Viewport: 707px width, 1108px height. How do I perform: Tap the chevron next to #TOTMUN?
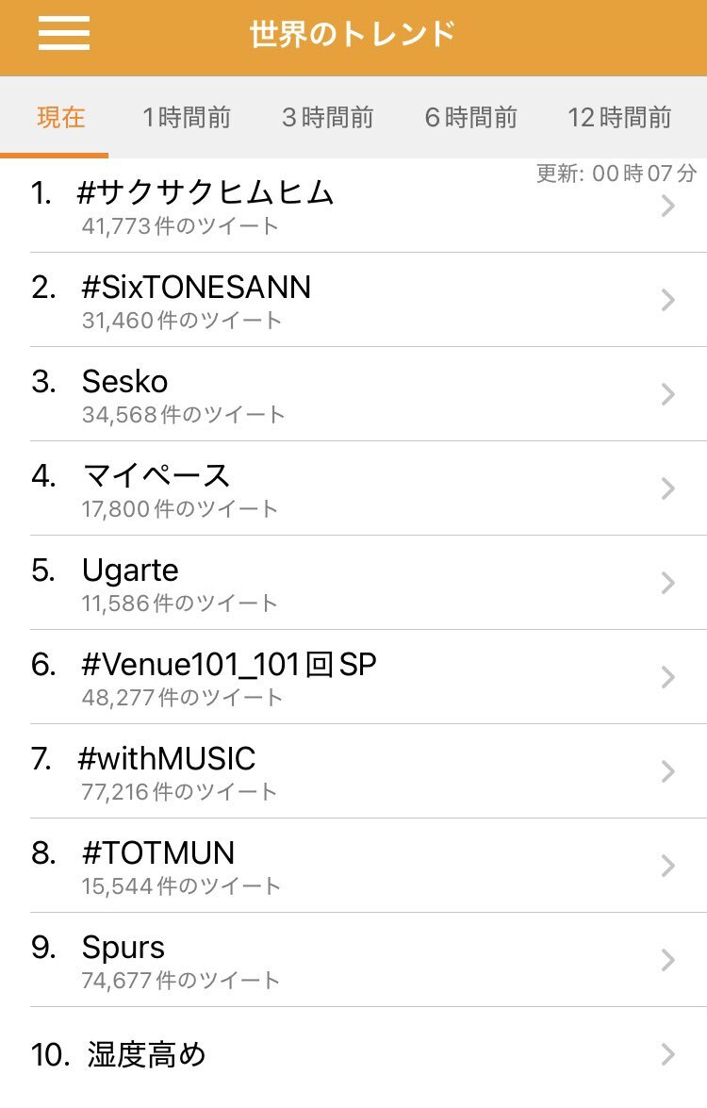click(x=668, y=866)
